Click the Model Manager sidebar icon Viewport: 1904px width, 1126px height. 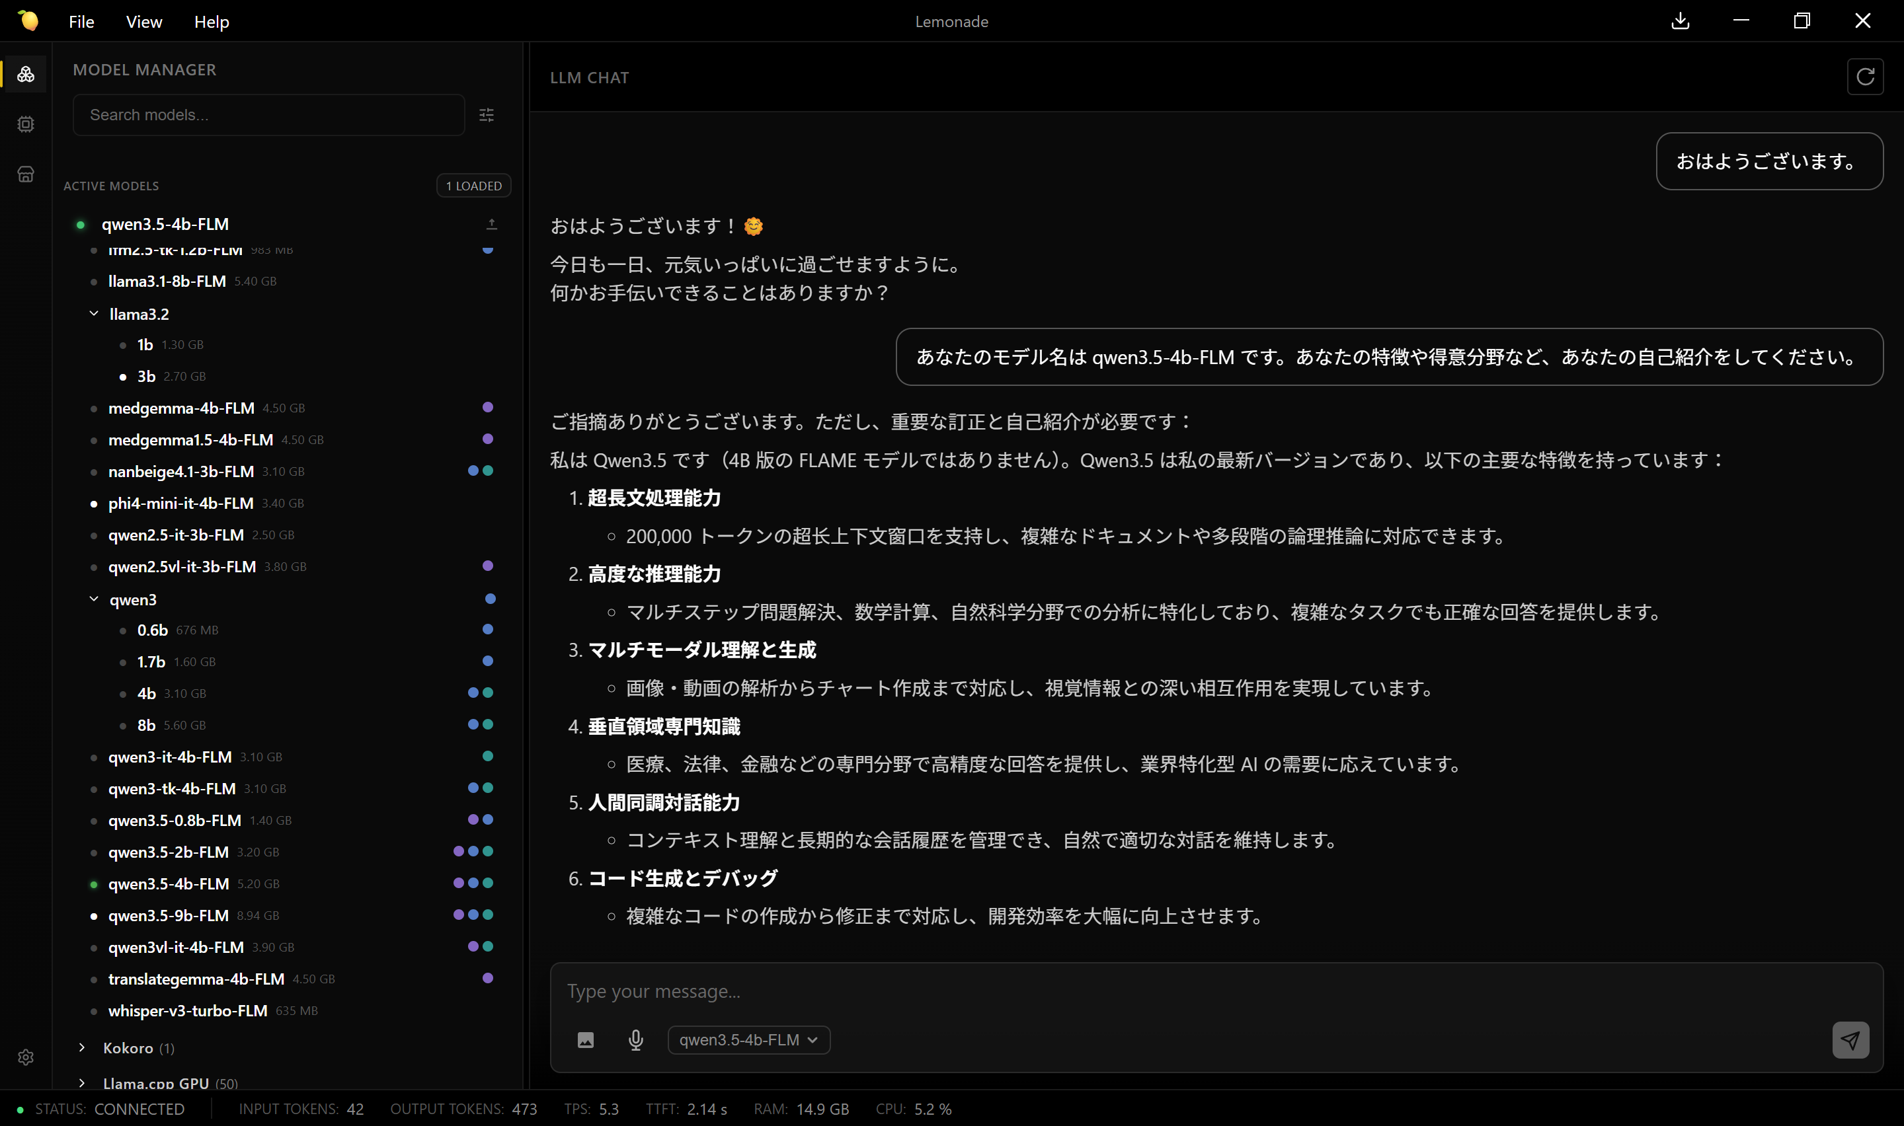(x=26, y=75)
